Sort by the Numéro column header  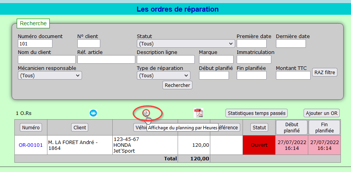pyautogui.click(x=31, y=127)
